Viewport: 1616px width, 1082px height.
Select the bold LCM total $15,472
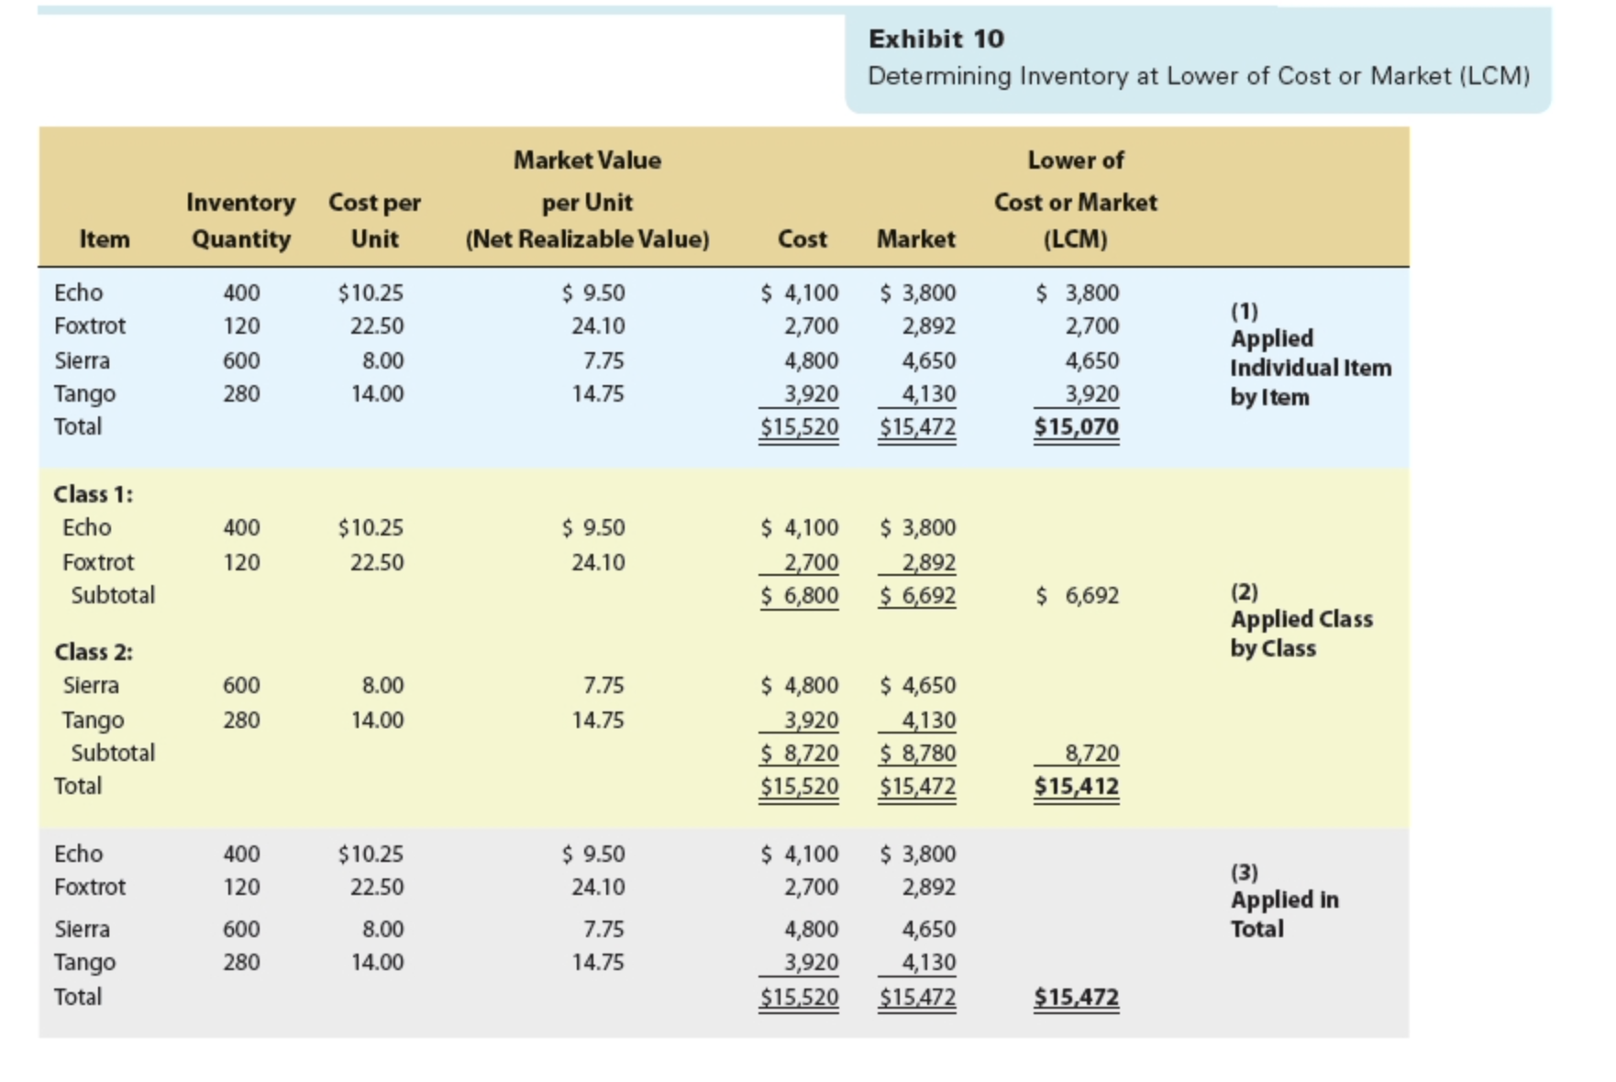1076,997
